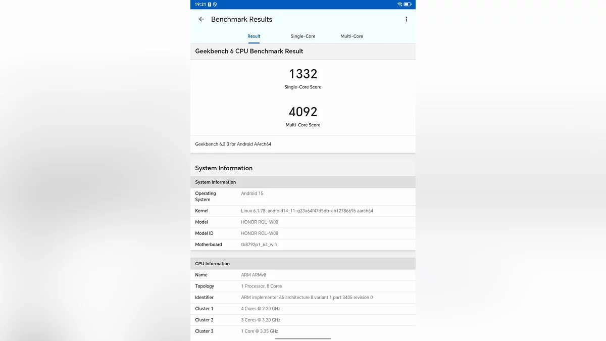
Task: Tap Cluster 3 value 1 Core @ 3.35 GHz
Action: click(x=260, y=331)
